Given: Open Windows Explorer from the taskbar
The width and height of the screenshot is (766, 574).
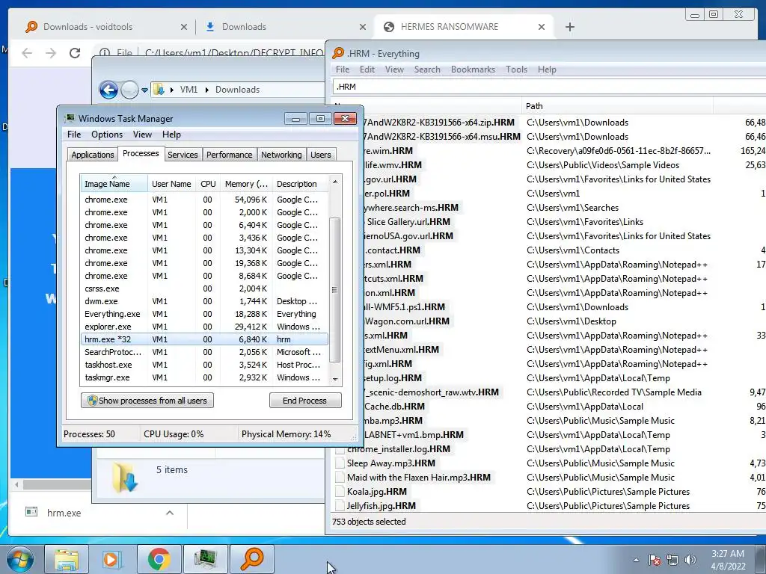Looking at the screenshot, I should coord(67,559).
